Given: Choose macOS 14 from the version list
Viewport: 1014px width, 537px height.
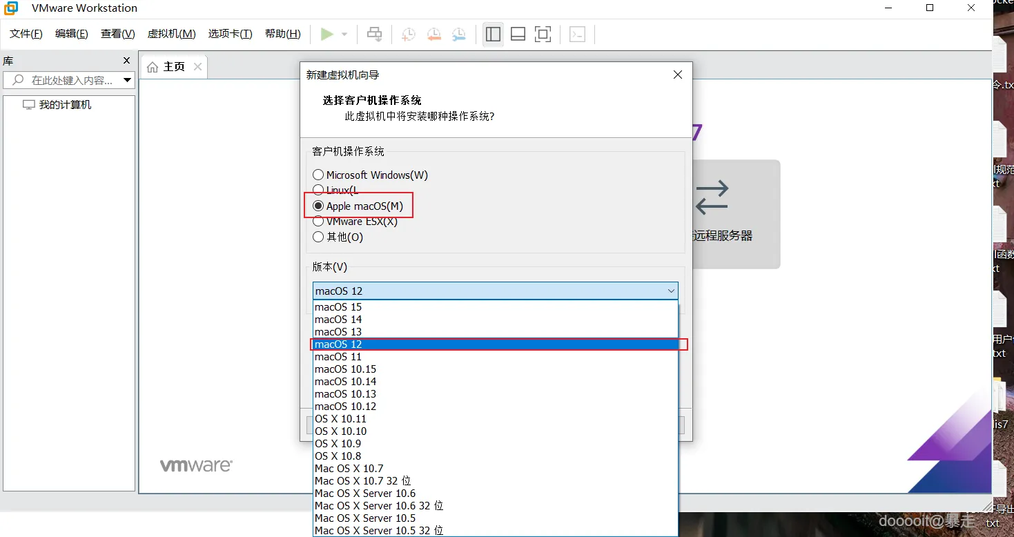Looking at the screenshot, I should 496,320.
